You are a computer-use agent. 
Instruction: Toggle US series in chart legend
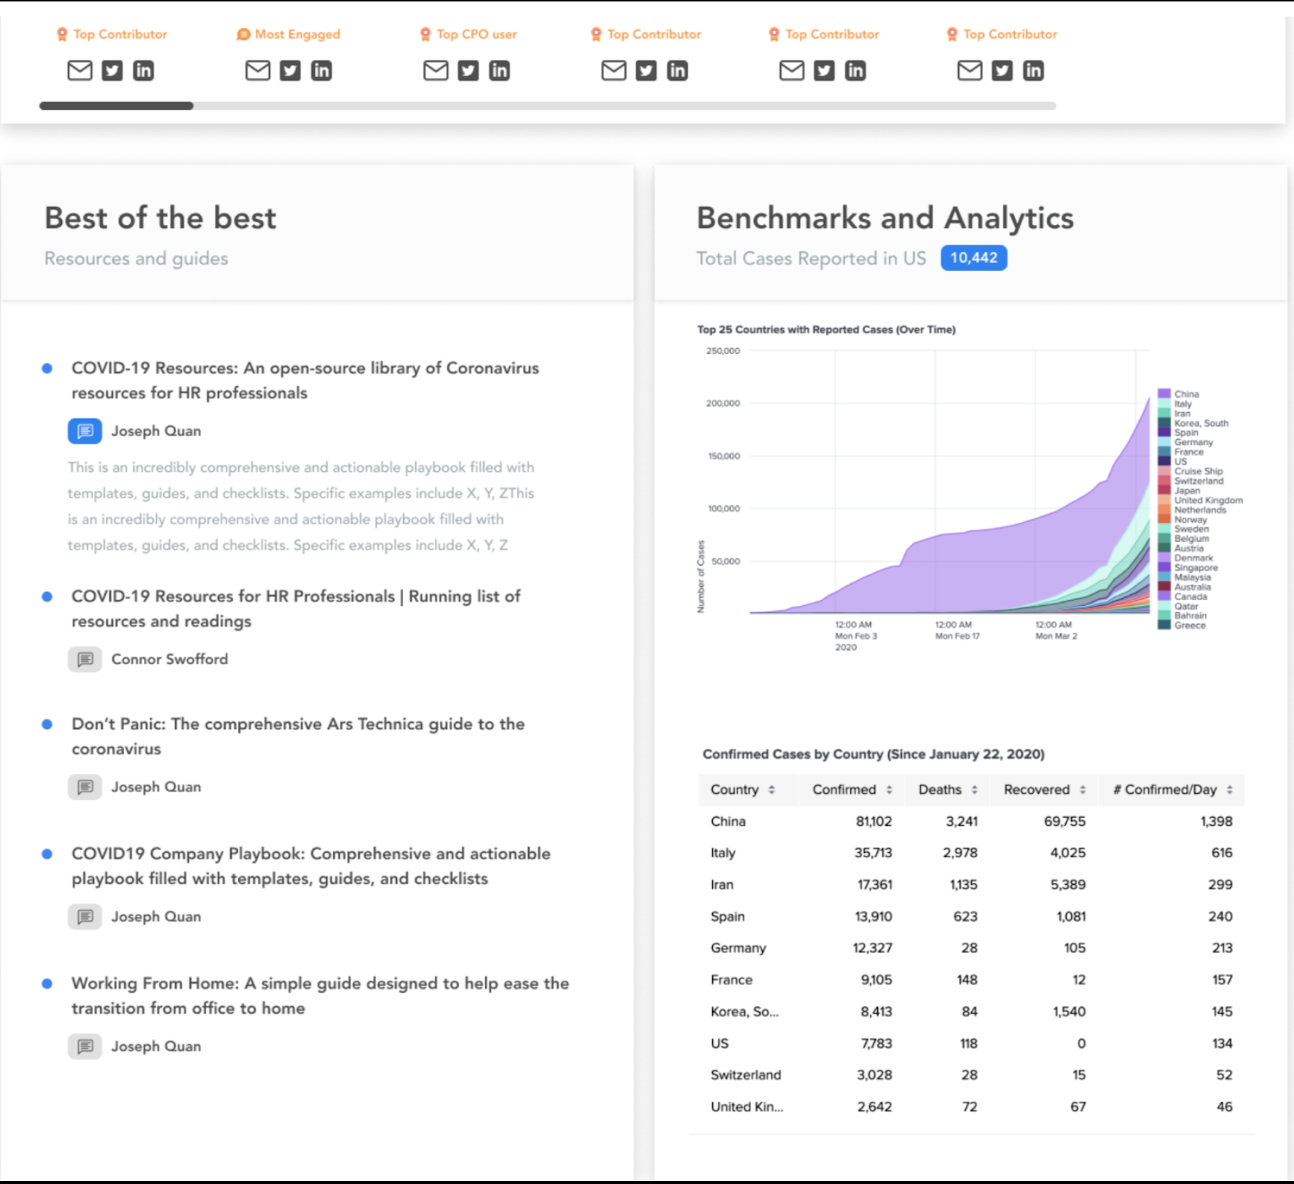pos(1164,462)
